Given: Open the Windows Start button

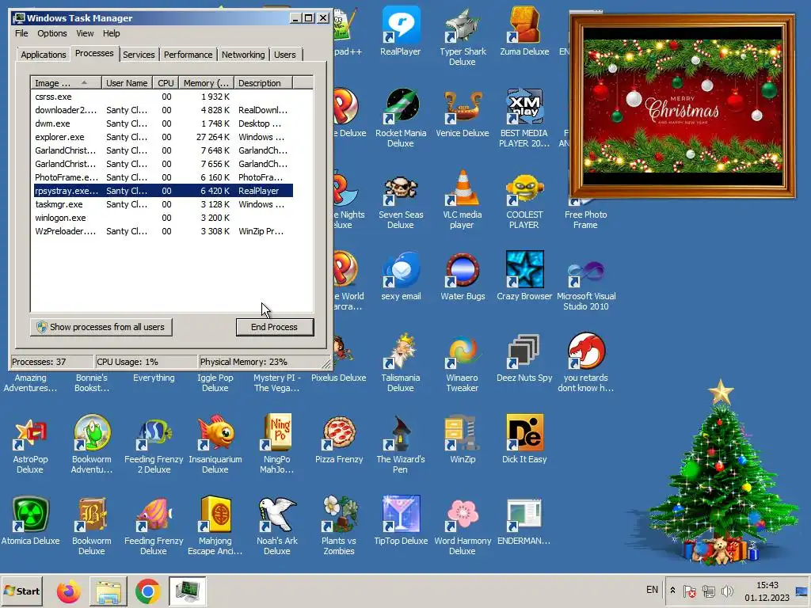Looking at the screenshot, I should (x=21, y=591).
